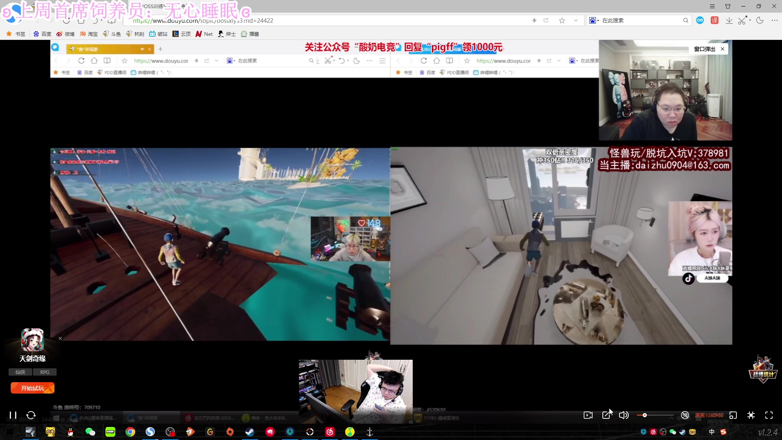Screen dimensions: 782x440
Task: Open the red translate extension icon
Action: coord(714,20)
